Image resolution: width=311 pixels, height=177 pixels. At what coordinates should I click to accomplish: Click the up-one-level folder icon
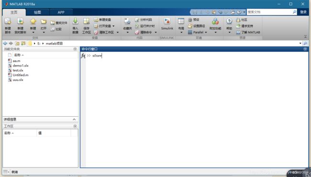tap(17, 43)
